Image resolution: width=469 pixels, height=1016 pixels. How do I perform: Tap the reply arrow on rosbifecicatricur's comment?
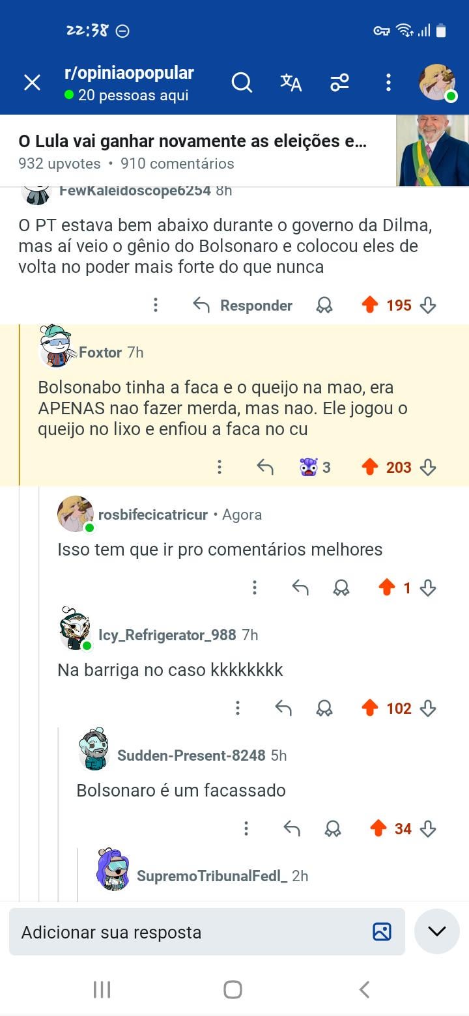click(300, 588)
